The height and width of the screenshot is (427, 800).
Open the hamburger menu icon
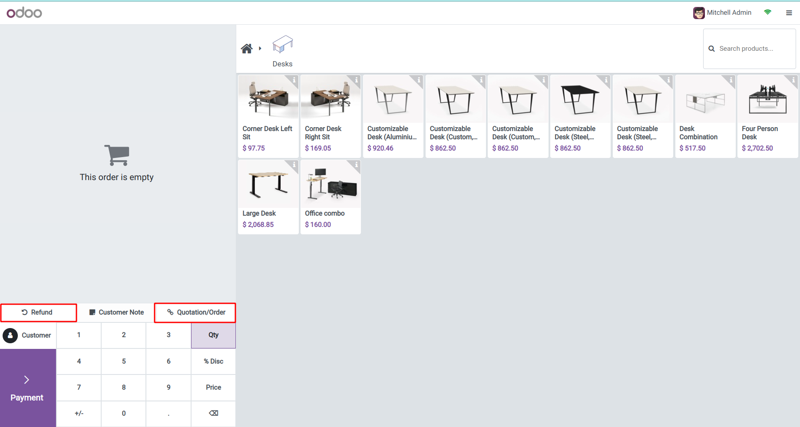point(789,13)
